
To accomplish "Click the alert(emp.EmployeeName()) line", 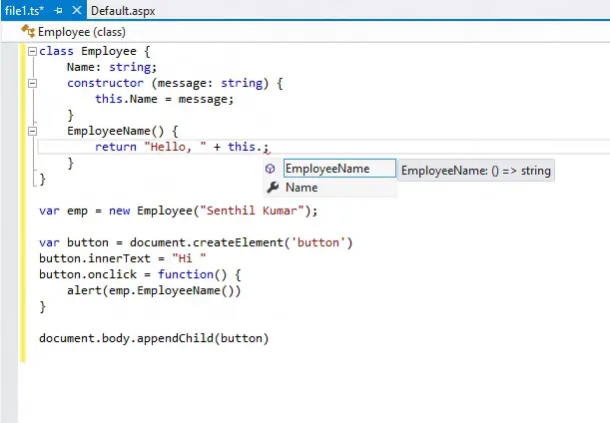I will (x=153, y=290).
